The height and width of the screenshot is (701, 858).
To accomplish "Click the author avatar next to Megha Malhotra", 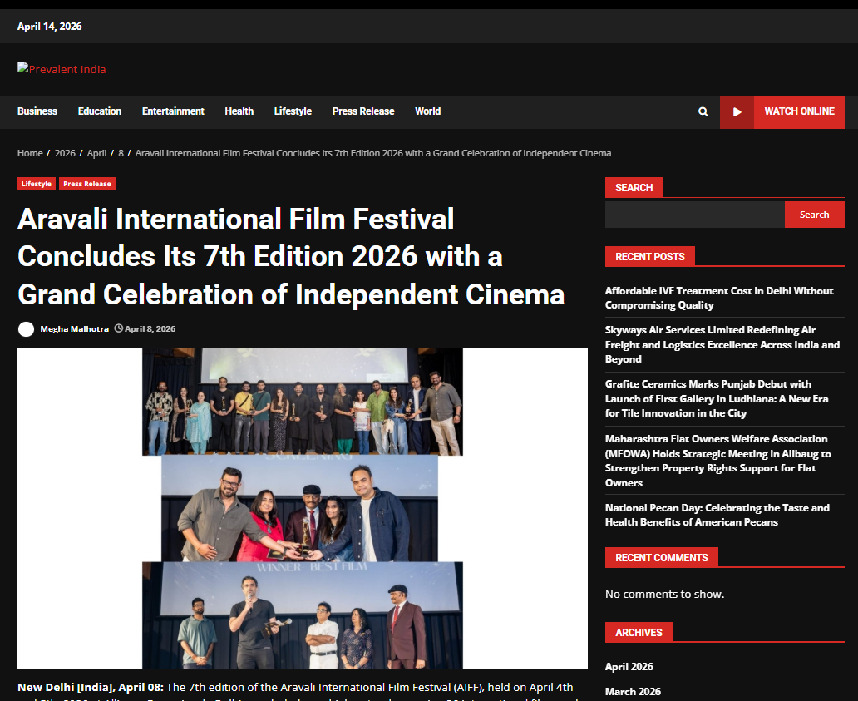I will click(x=27, y=329).
